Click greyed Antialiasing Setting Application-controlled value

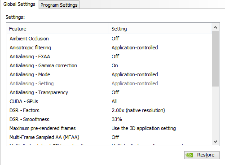(135, 83)
